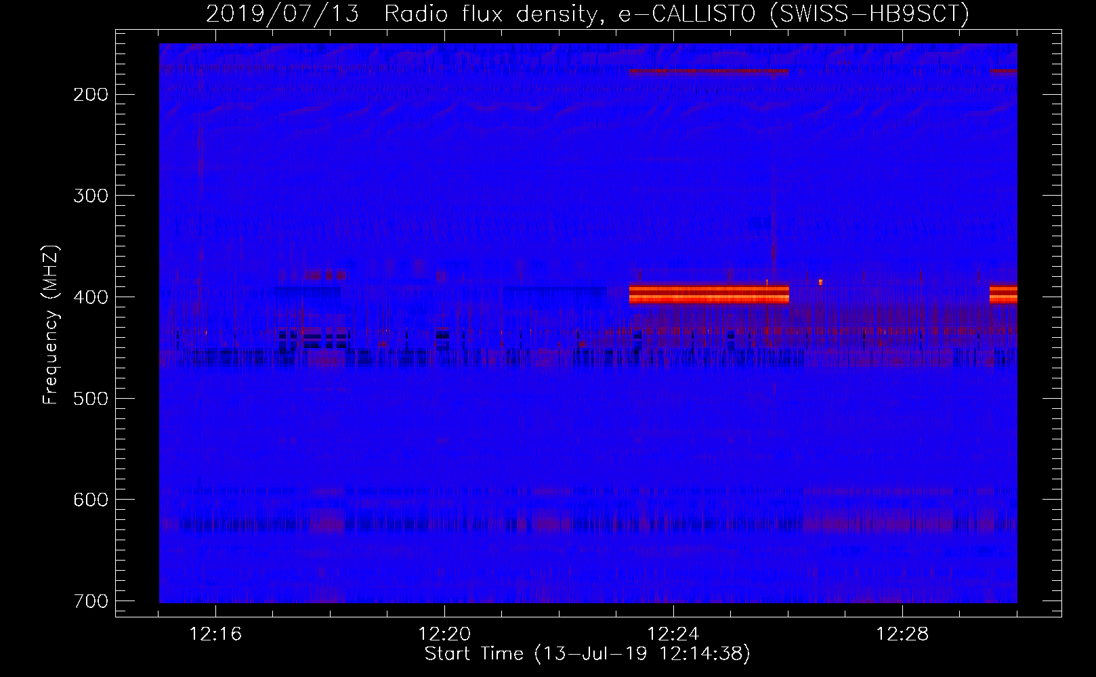Click the 600 frequency tick label
The image size is (1096, 677).
(90, 500)
